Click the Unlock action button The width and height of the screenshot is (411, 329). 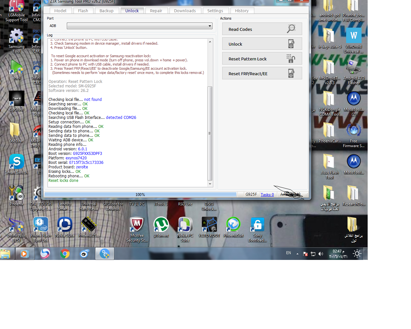coord(262,44)
